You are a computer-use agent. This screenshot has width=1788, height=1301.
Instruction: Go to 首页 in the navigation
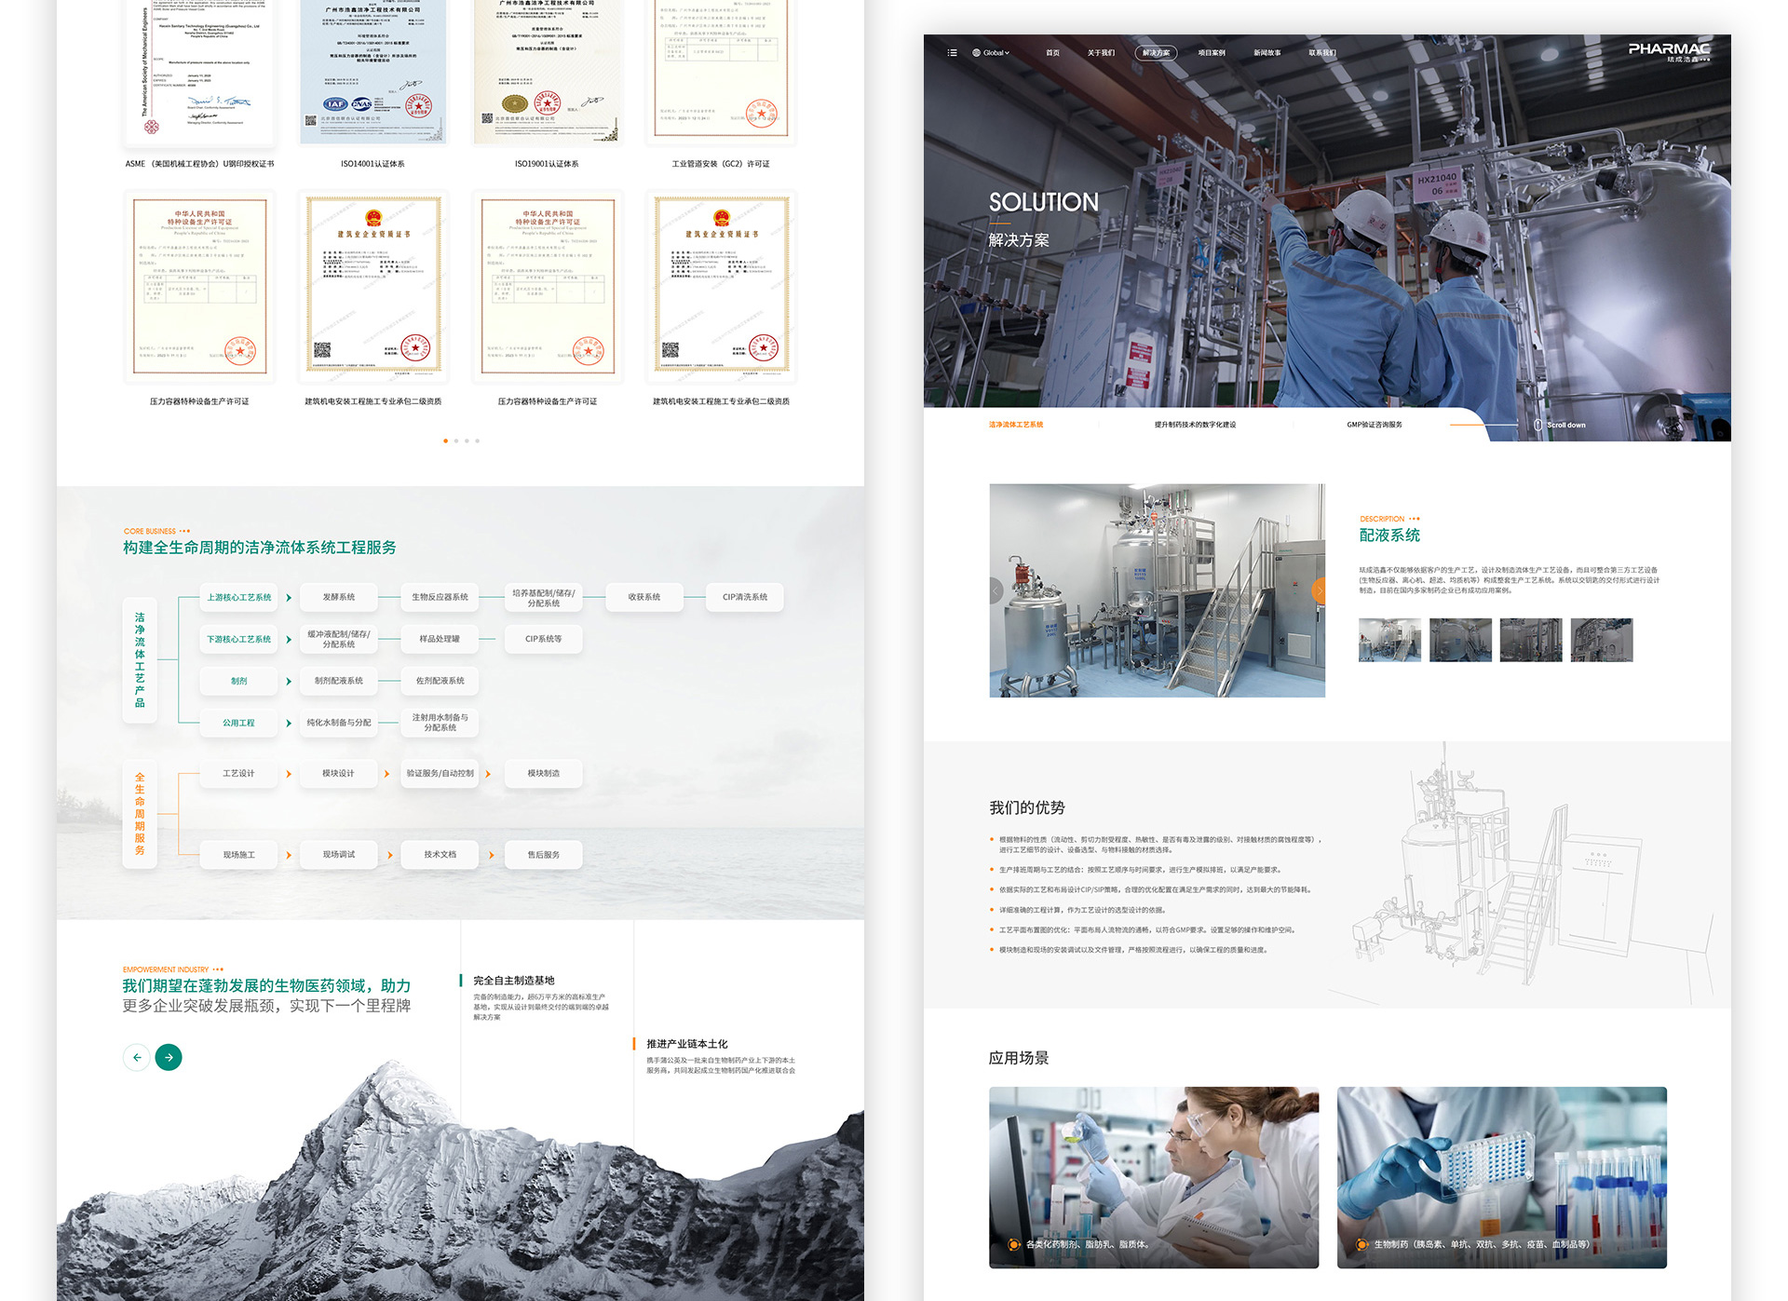click(x=1052, y=53)
